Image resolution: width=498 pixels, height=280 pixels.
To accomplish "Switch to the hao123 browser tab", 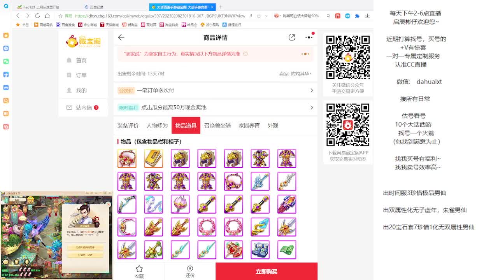I will point(41,7).
